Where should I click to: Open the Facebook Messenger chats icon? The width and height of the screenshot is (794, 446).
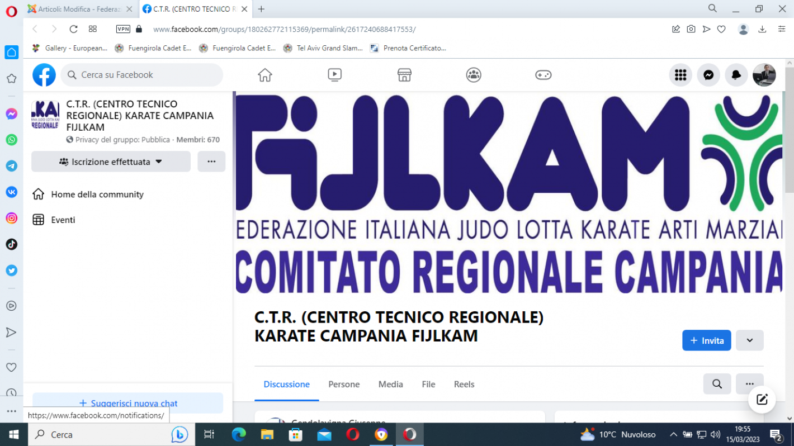[x=708, y=75]
